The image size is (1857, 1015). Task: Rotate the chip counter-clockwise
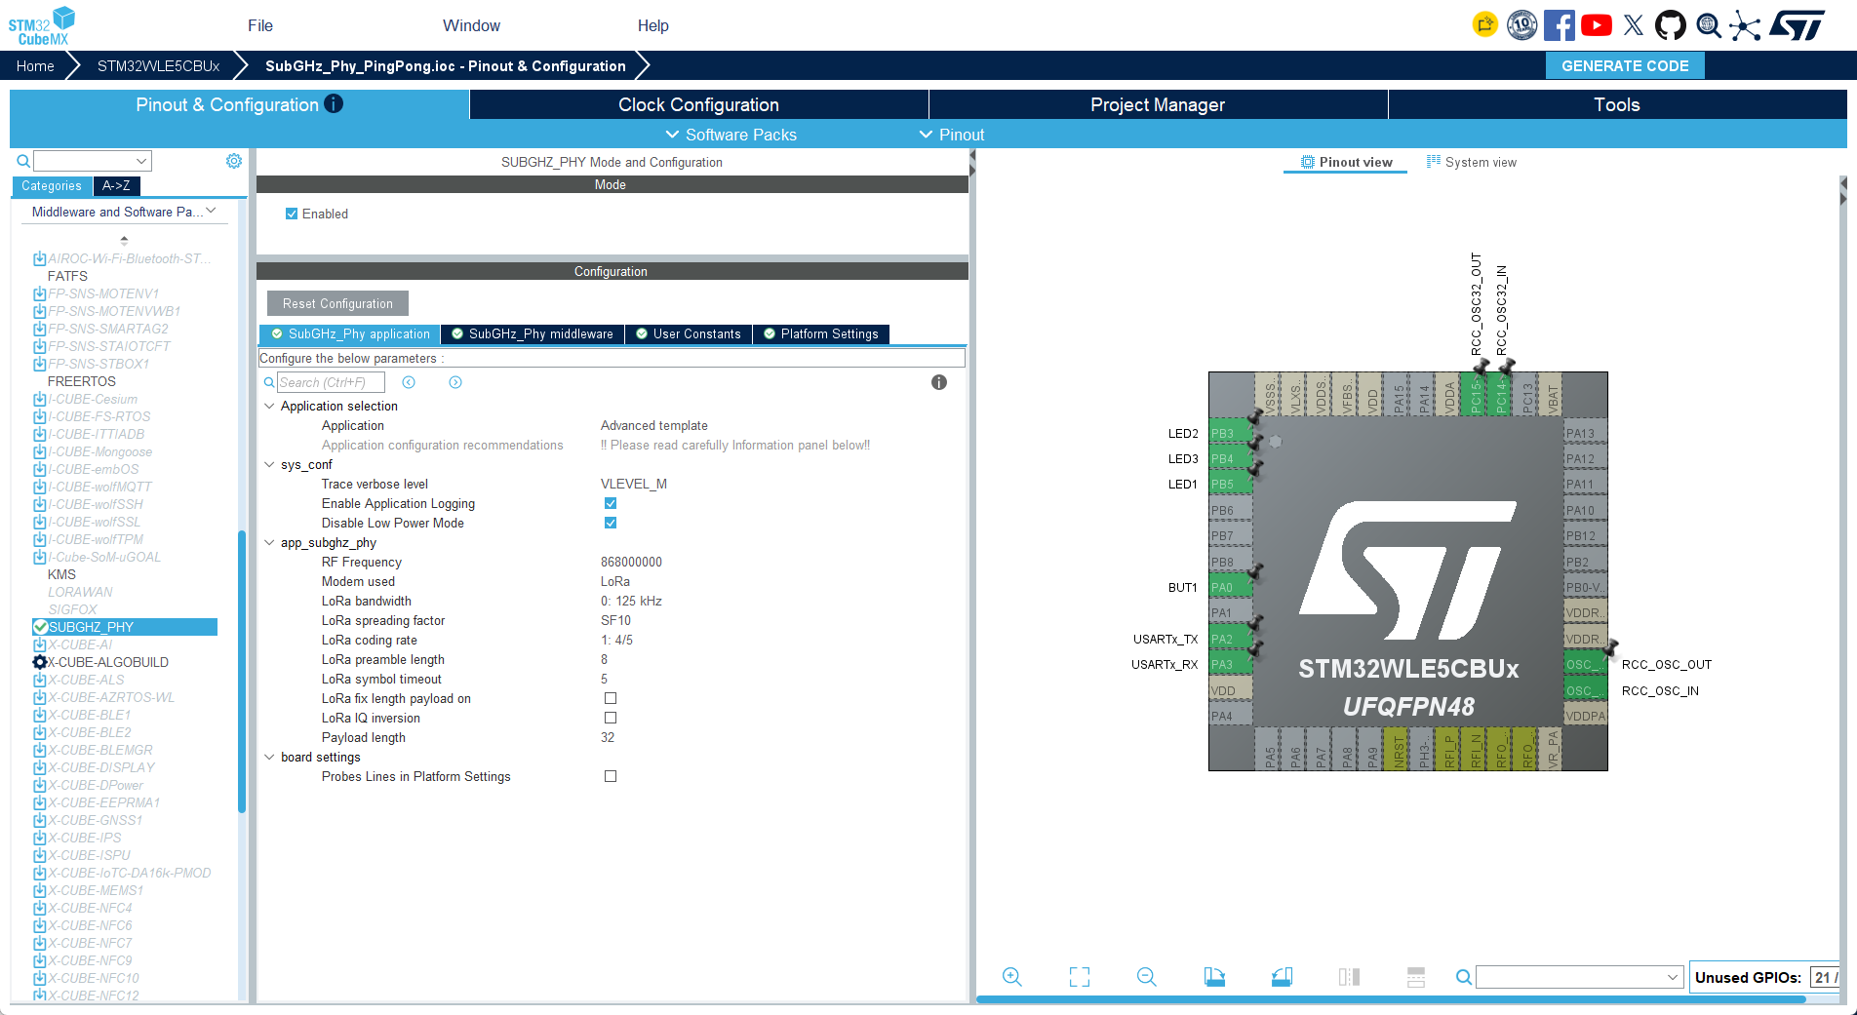pyautogui.click(x=1282, y=977)
